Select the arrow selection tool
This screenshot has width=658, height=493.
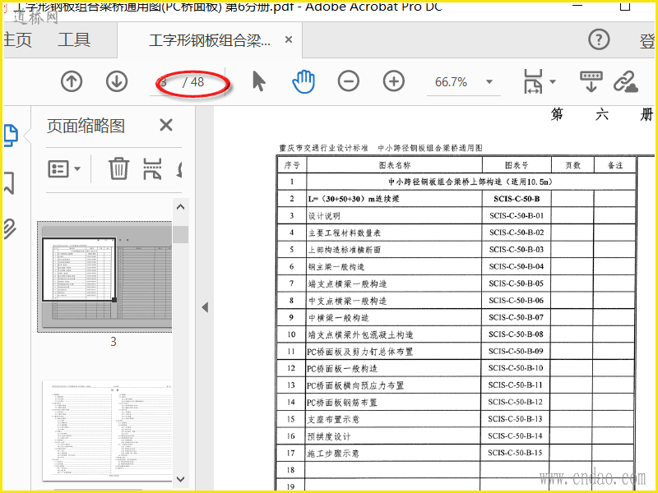tap(259, 81)
